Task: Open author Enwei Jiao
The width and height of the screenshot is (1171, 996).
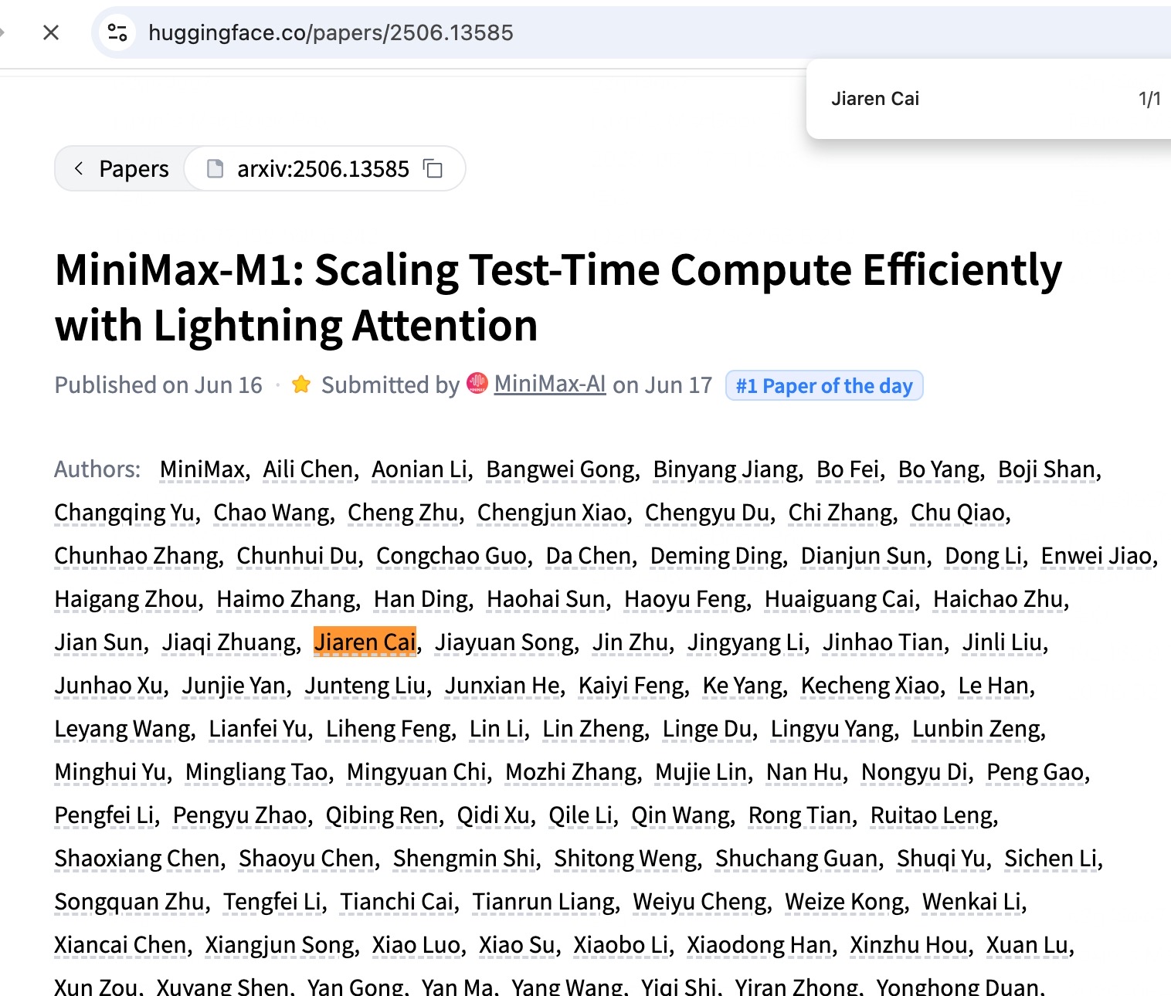Action: (x=1096, y=556)
